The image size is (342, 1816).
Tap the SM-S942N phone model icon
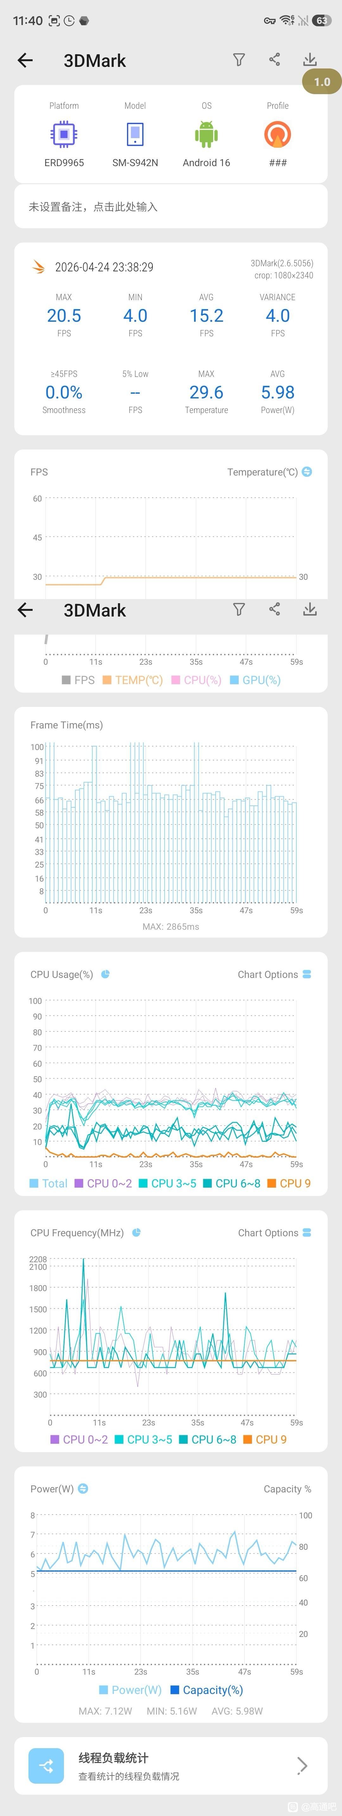tap(135, 134)
